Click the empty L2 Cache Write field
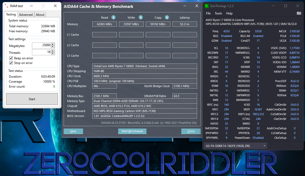305x176 pixels. pos(131,45)
